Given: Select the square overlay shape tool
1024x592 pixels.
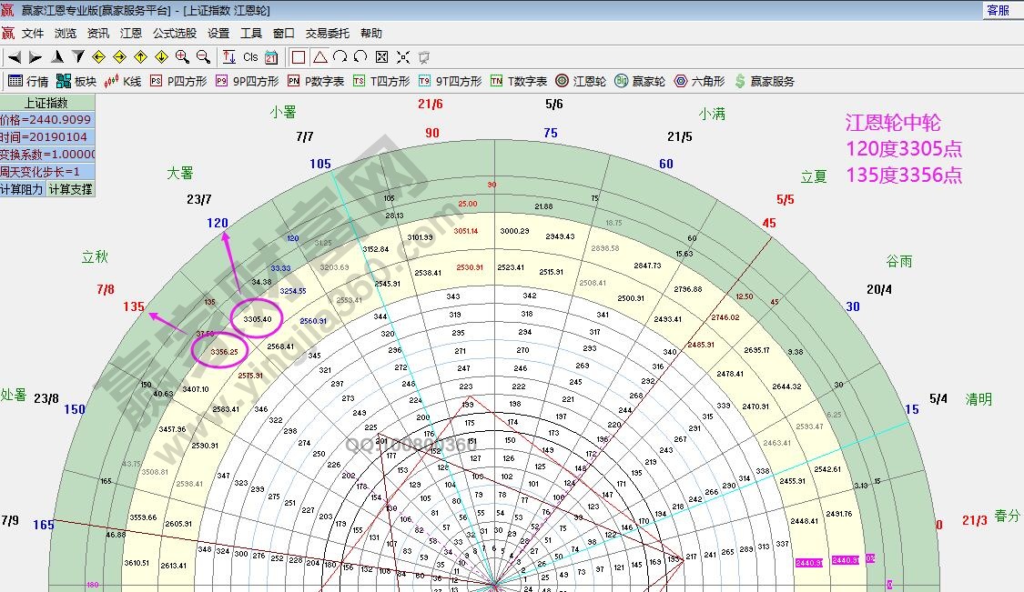Looking at the screenshot, I should (x=299, y=56).
